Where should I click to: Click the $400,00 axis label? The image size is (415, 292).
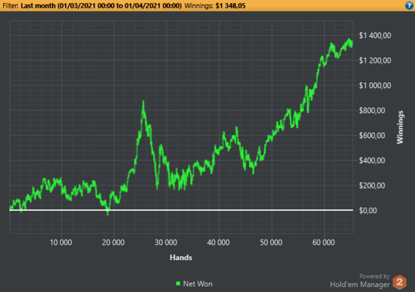click(x=372, y=161)
